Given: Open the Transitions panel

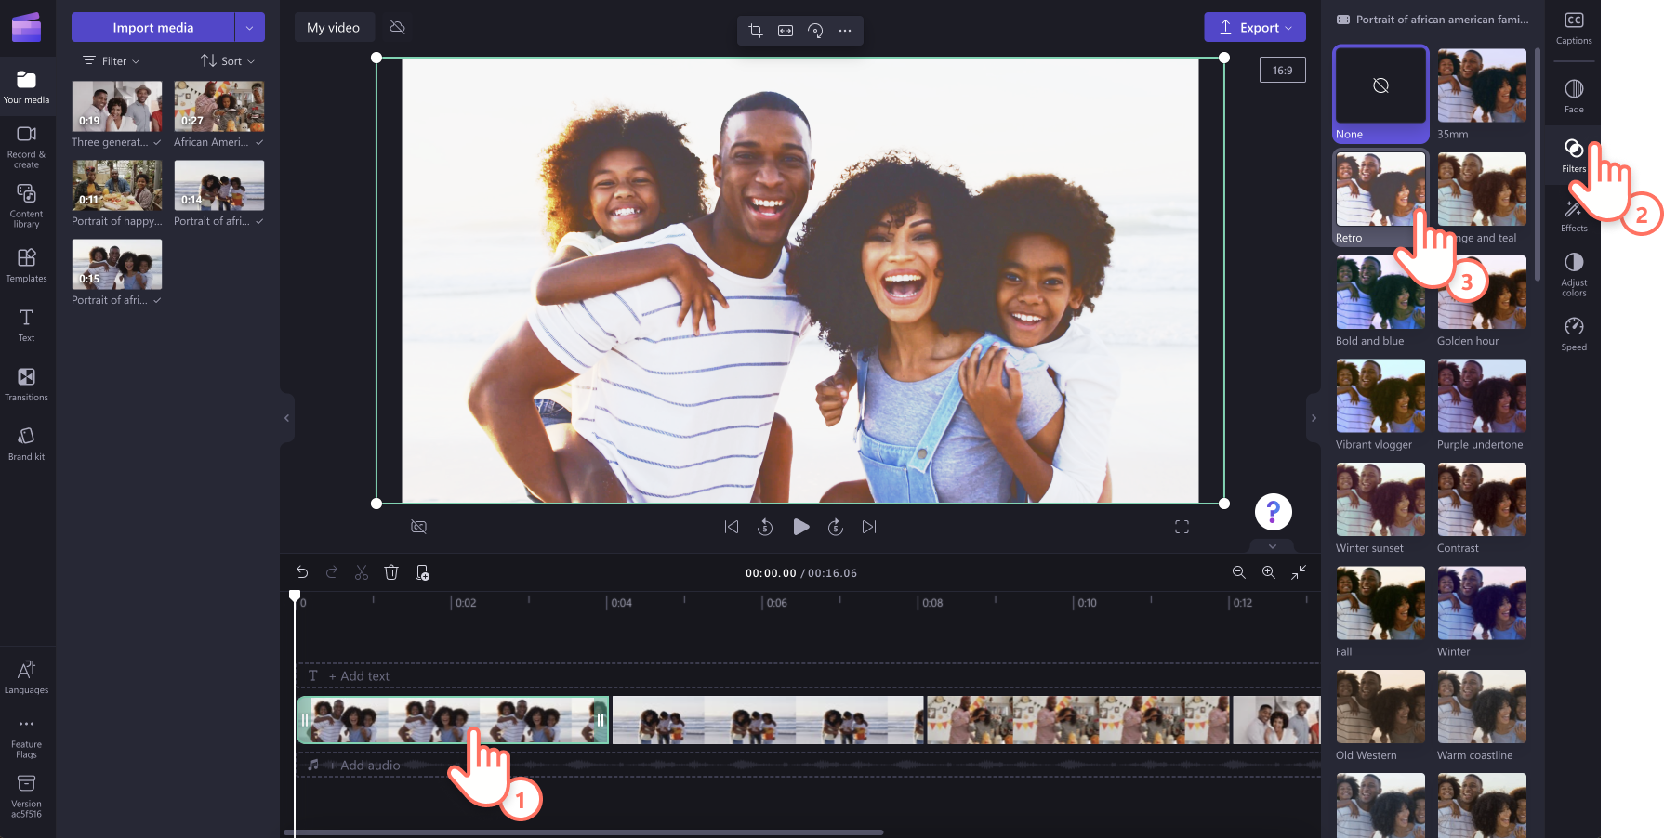Looking at the screenshot, I should click(x=26, y=384).
